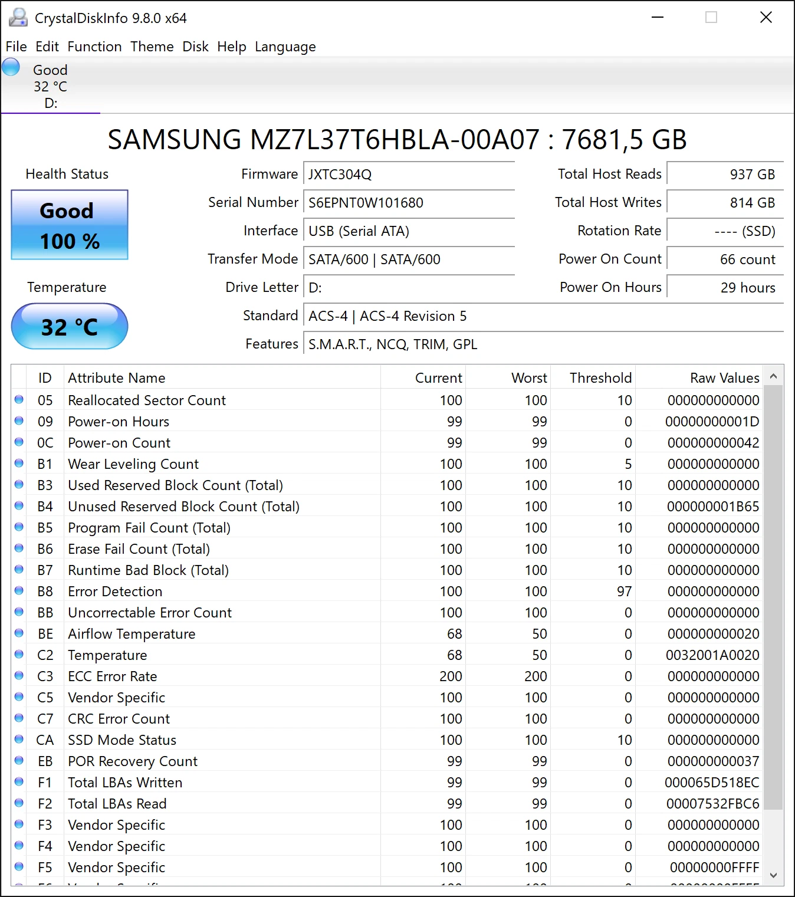This screenshot has height=897, width=795.
Task: Click the CrystalDiskInfo app icon in title bar
Action: (18, 18)
